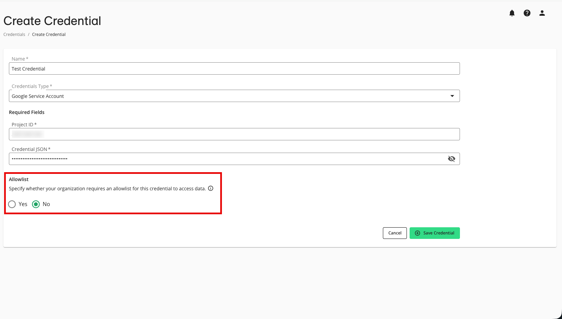The height and width of the screenshot is (319, 562).
Task: Focus the Credential JSON input field
Action: 234,159
